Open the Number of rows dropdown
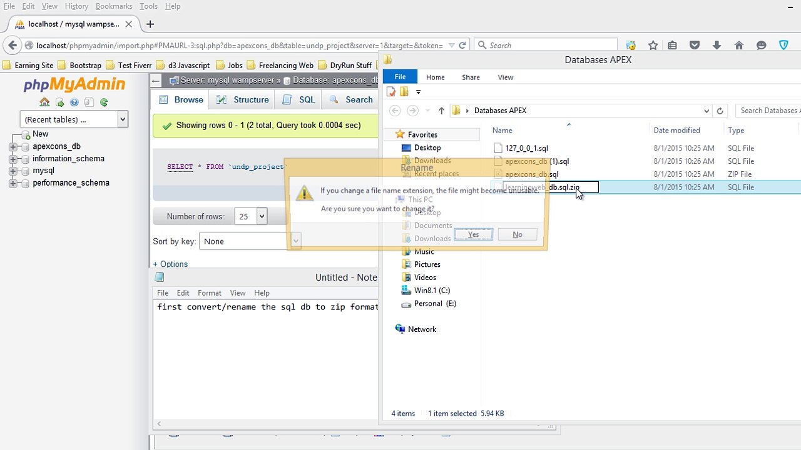 pyautogui.click(x=251, y=216)
